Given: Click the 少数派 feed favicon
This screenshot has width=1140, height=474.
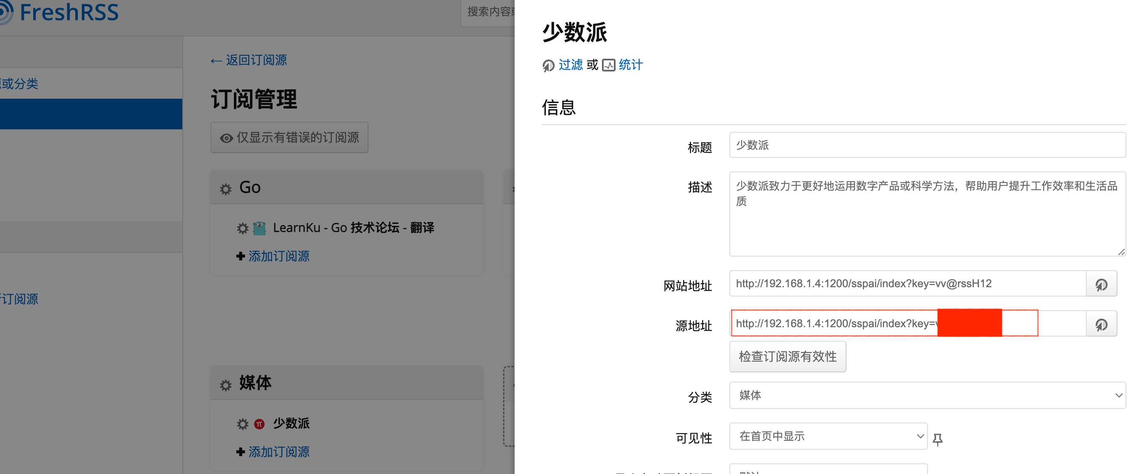Looking at the screenshot, I should tap(259, 424).
